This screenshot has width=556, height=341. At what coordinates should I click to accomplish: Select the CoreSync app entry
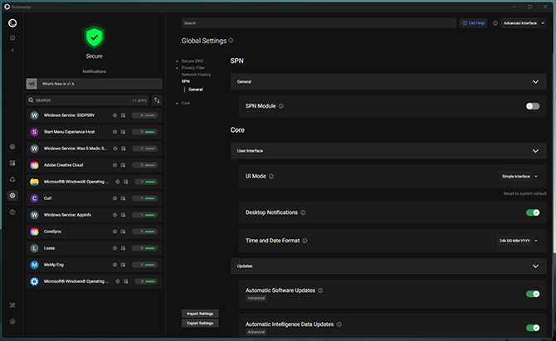tap(94, 231)
